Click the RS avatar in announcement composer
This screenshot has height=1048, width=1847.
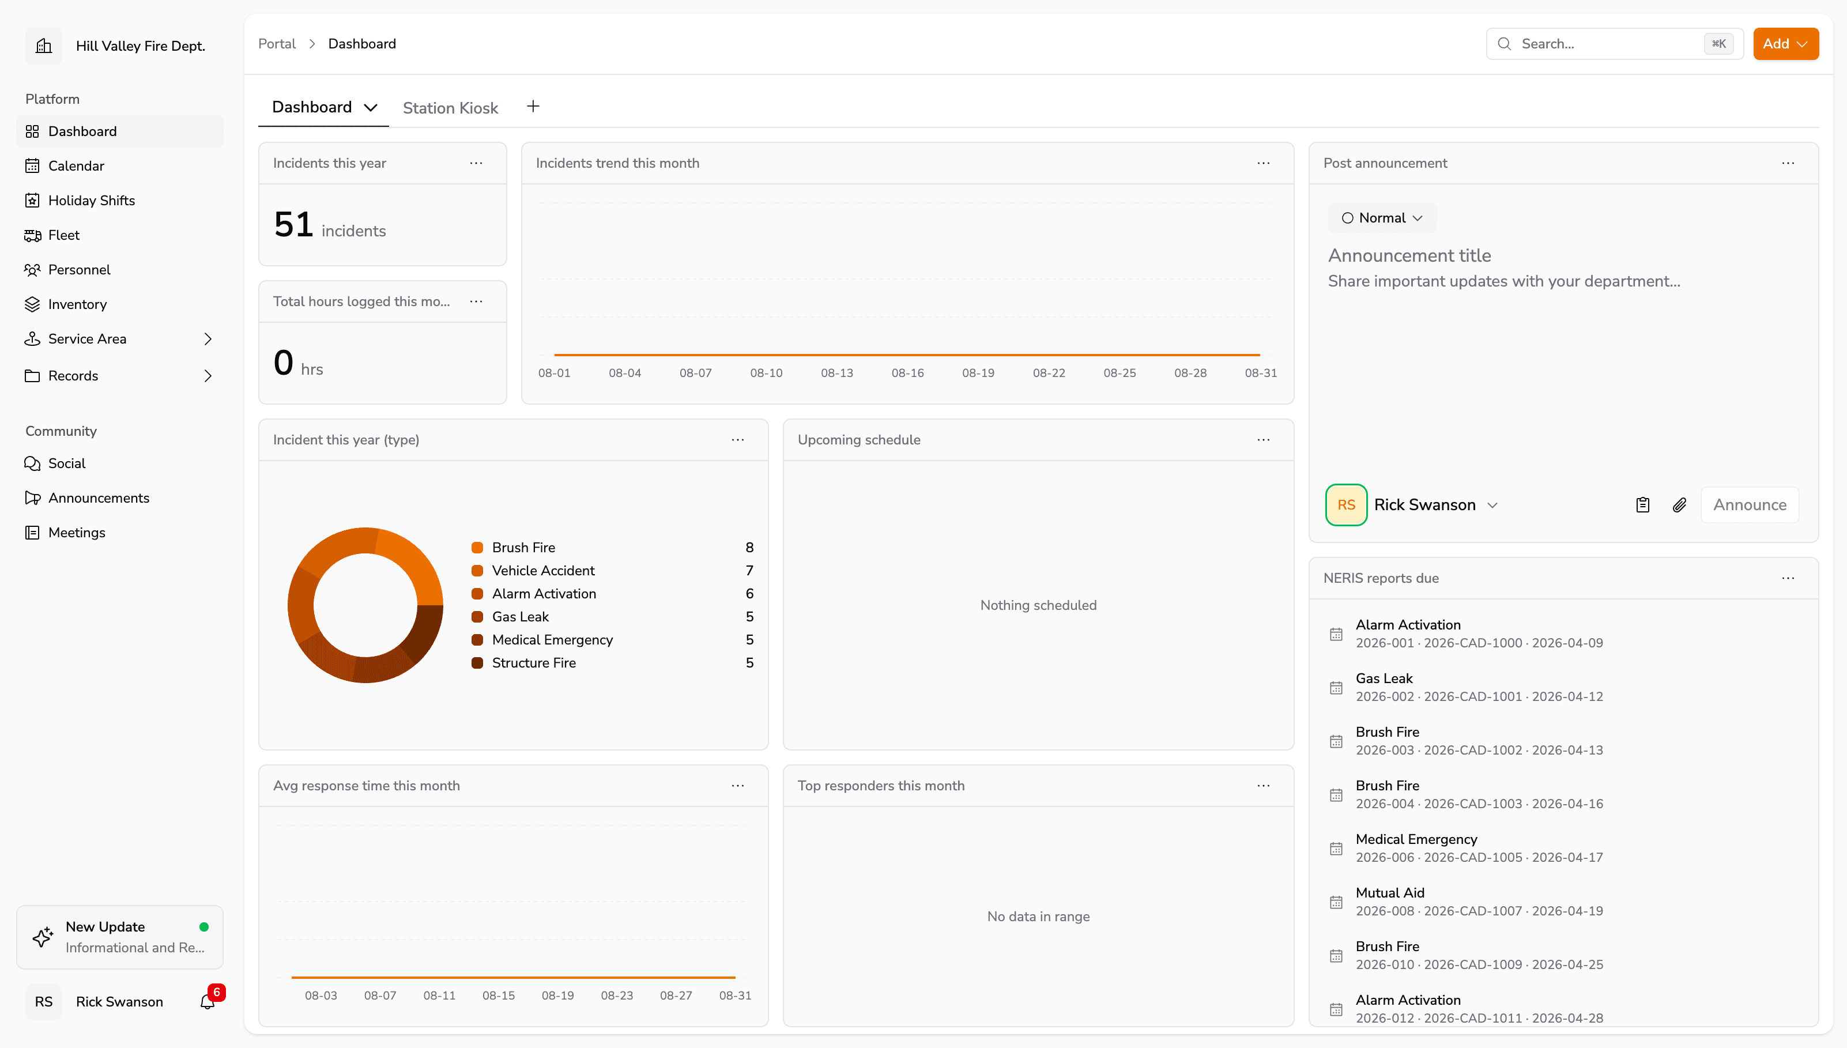coord(1346,504)
